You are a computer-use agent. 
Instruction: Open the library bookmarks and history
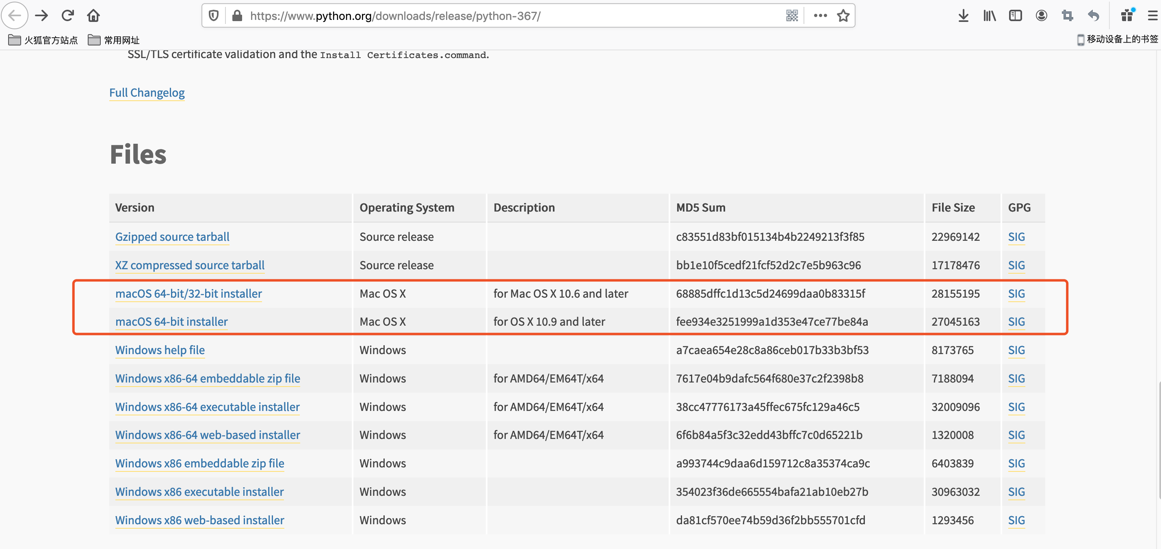(989, 16)
